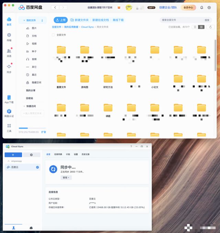The image size is (220, 233).
Task: Switch to 任务列表 tab in Cloud Sync
Action: coord(58,155)
